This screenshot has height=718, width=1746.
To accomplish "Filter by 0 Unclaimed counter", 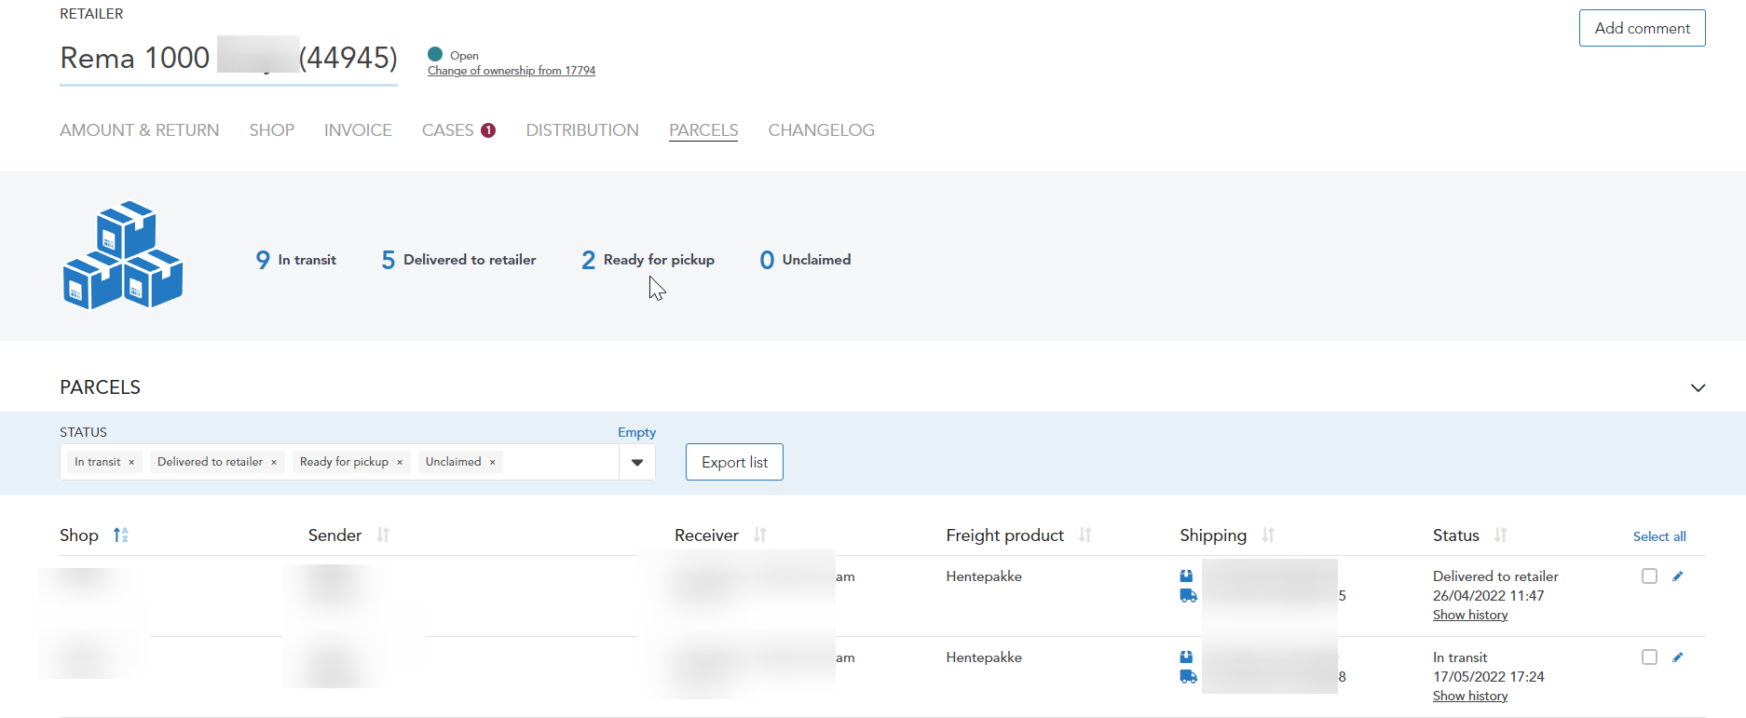I will (805, 260).
